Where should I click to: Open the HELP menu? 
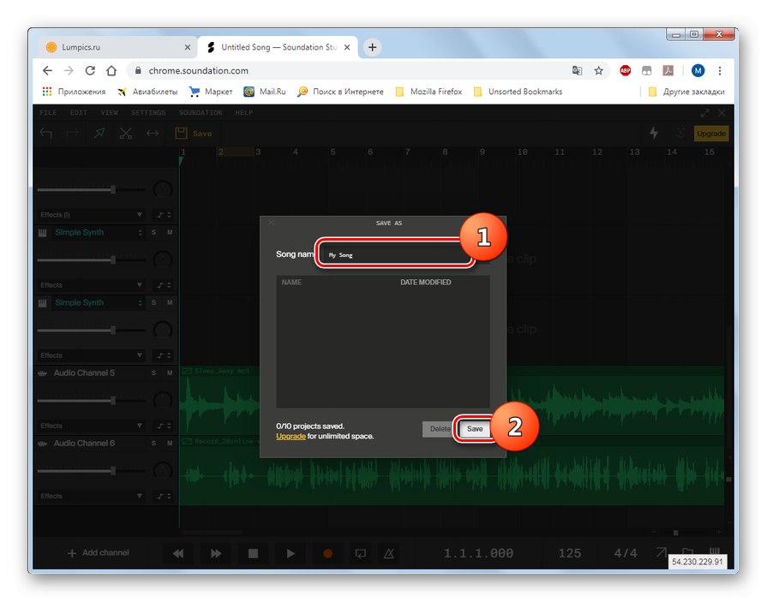(243, 113)
